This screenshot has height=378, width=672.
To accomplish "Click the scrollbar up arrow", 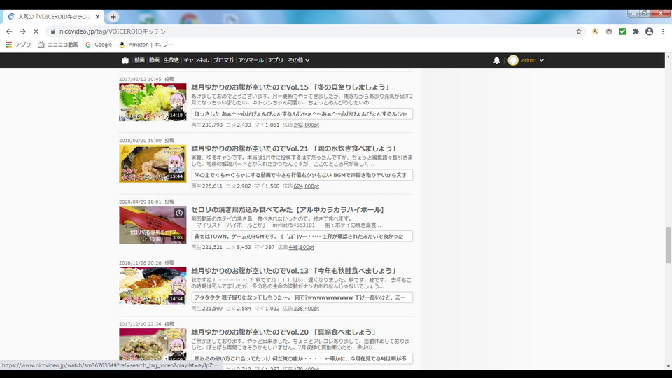I will (668, 57).
